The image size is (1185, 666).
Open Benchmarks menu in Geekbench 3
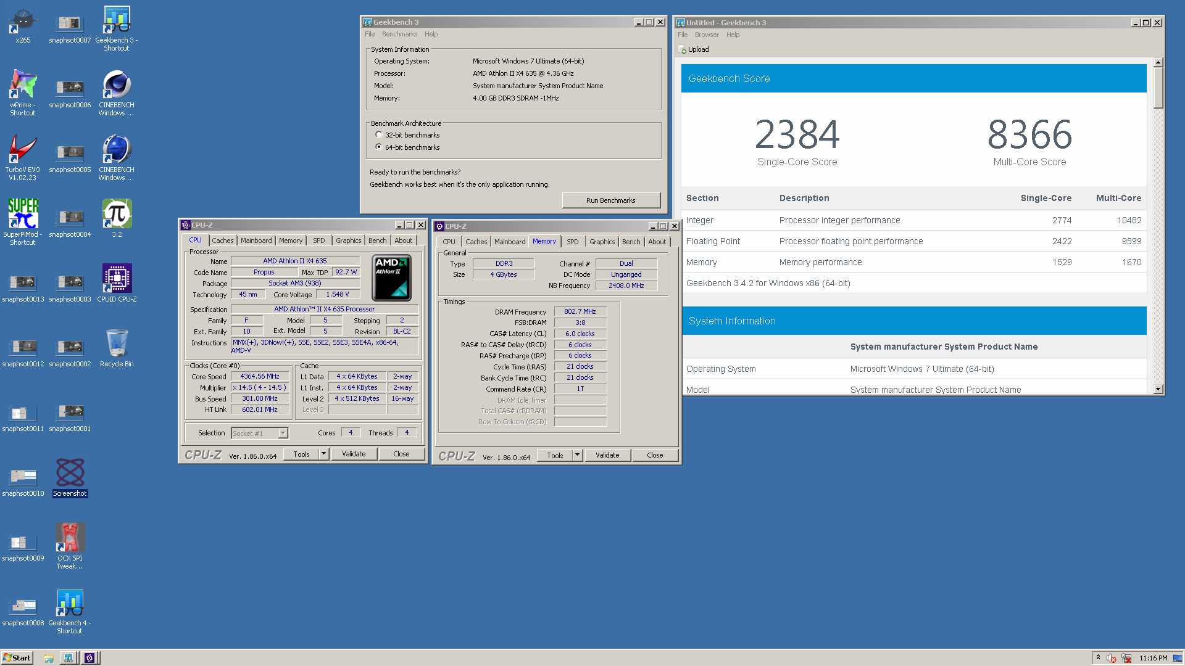coord(399,35)
